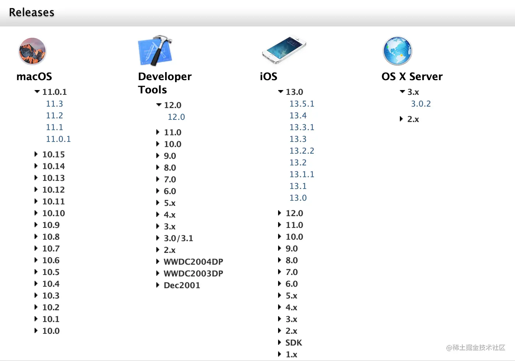Open the iOS 13.4 release link
Viewport: 515px width, 361px height.
[298, 115]
